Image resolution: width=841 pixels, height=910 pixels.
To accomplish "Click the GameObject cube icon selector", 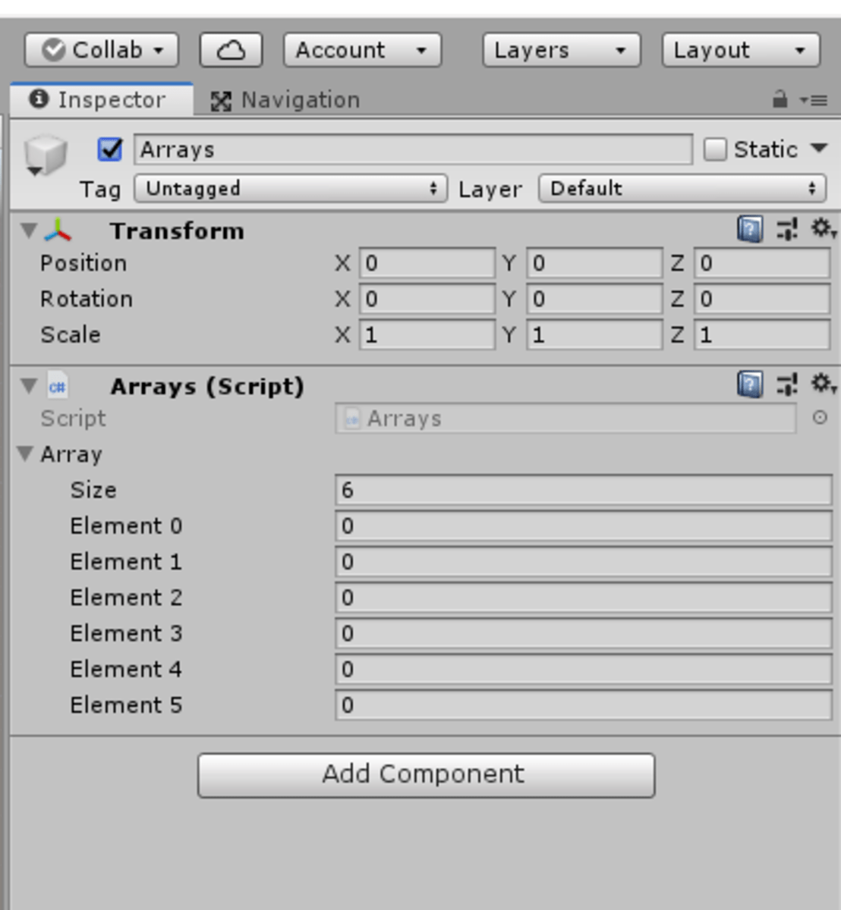I will point(46,155).
